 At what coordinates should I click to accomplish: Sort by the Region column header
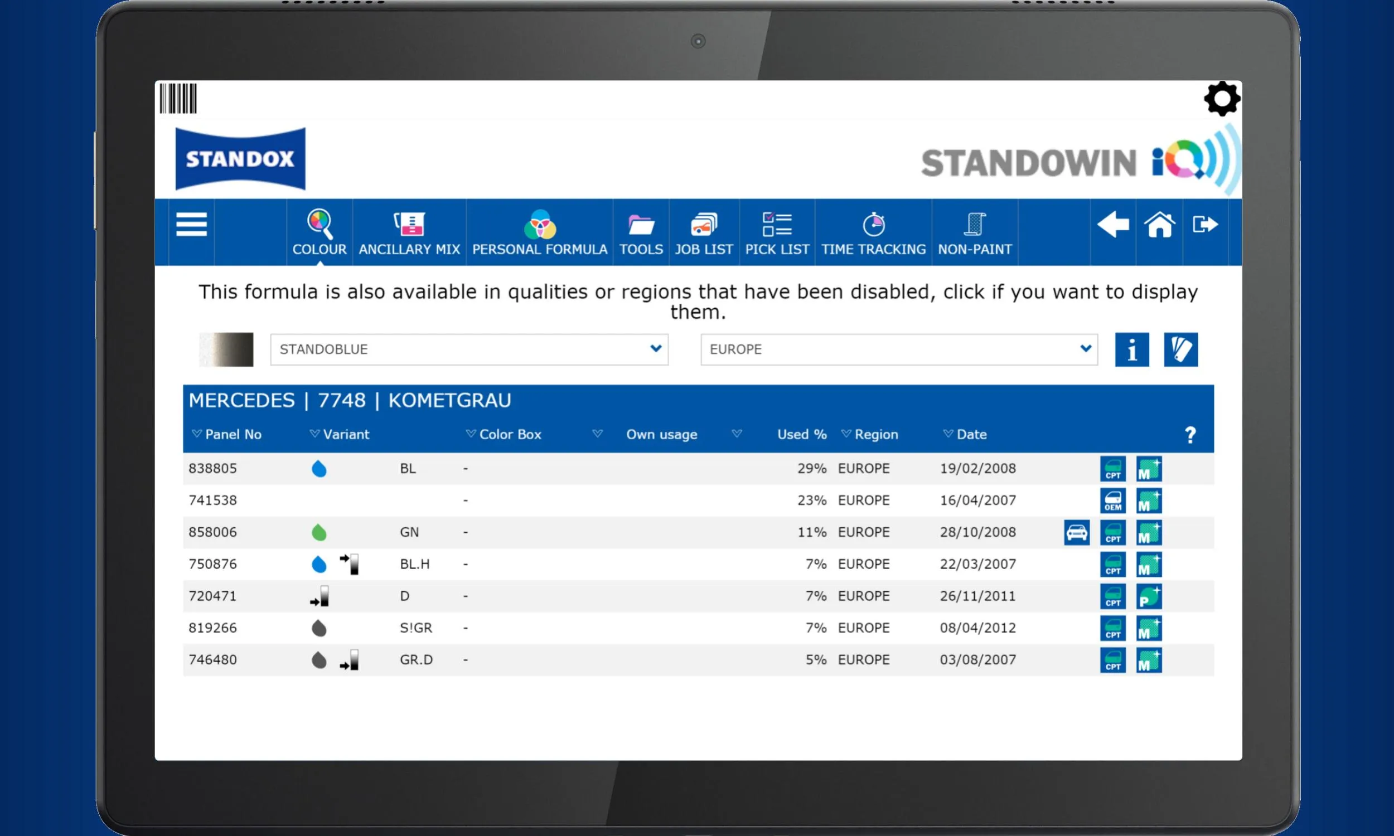[870, 434]
